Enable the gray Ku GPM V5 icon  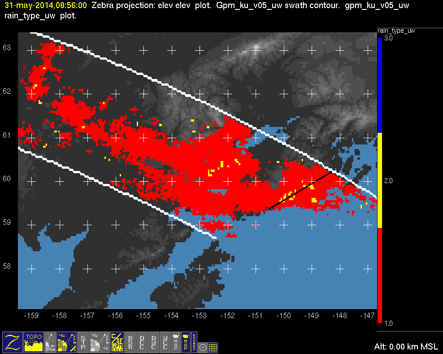[100, 341]
